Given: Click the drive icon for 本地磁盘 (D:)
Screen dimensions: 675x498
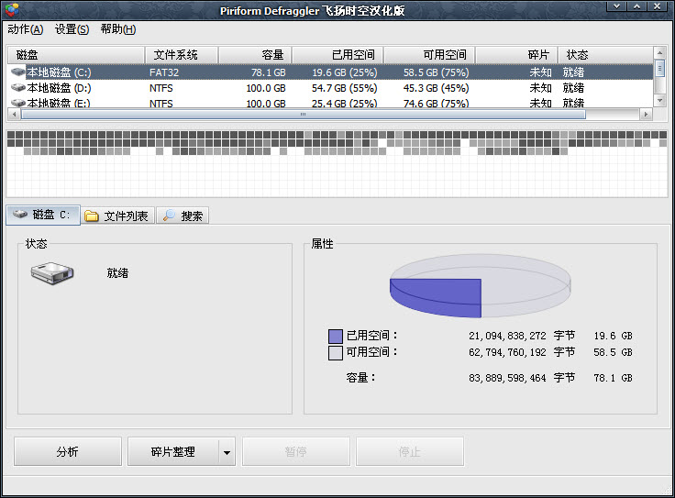Looking at the screenshot, I should tap(17, 88).
